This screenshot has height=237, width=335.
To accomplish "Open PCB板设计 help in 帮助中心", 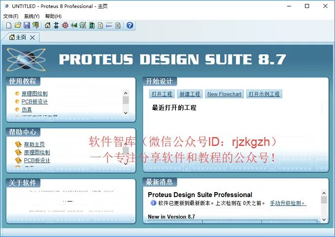I will [x=37, y=160].
